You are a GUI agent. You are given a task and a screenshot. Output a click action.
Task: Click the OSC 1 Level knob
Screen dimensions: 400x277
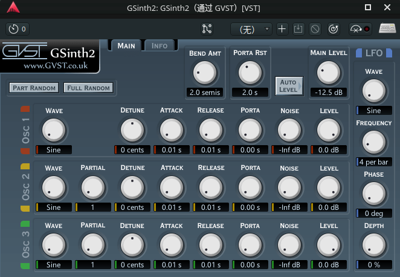(x=329, y=130)
